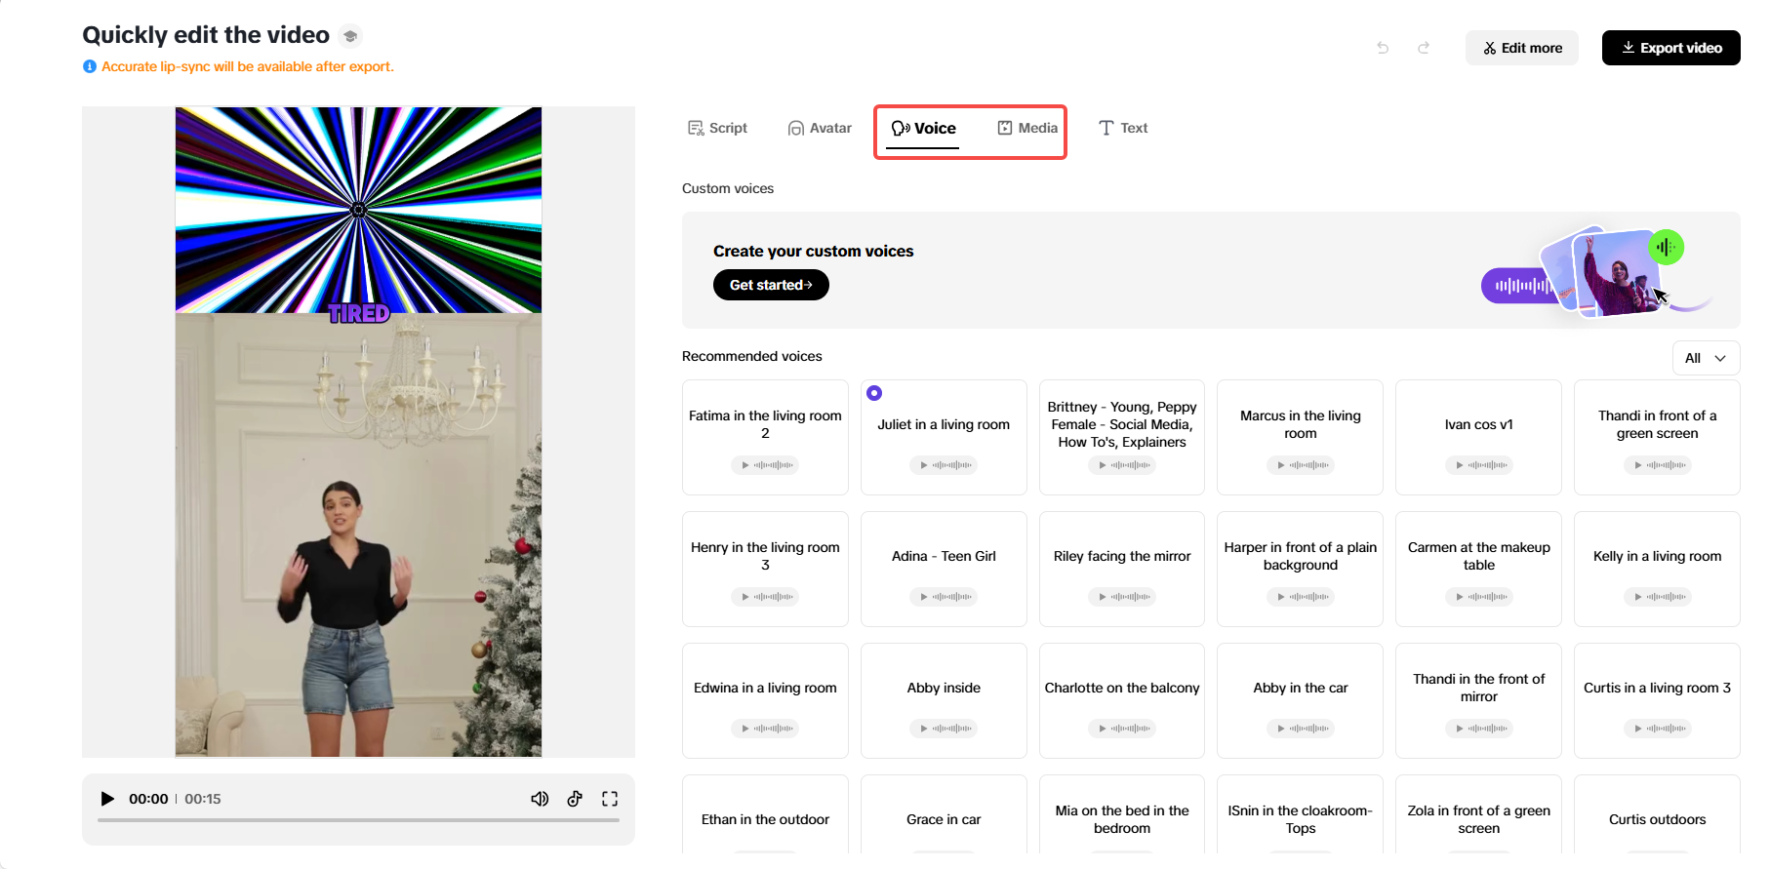This screenshot has height=869, width=1770.
Task: Switch to the Avatar tab
Action: [x=820, y=128]
